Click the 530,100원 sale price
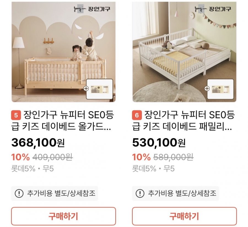The height and width of the screenshot is (227, 248). [x=159, y=143]
